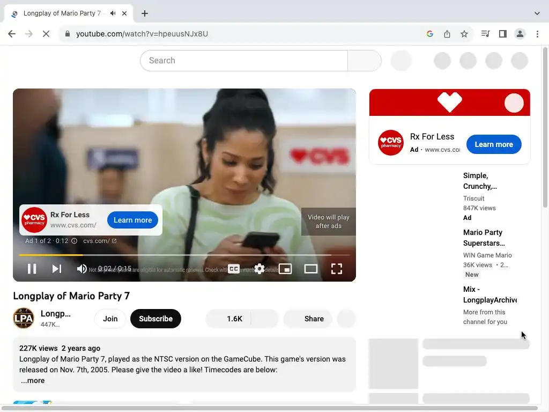Open the cvs.com/ external link

click(x=100, y=241)
